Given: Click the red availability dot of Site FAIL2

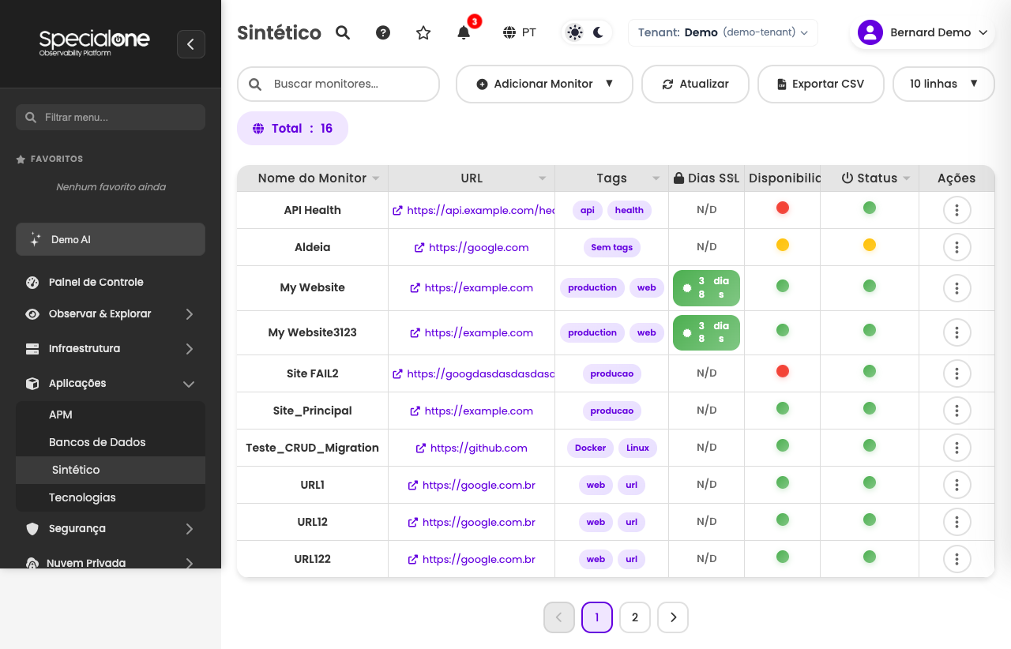Looking at the screenshot, I should (x=783, y=370).
